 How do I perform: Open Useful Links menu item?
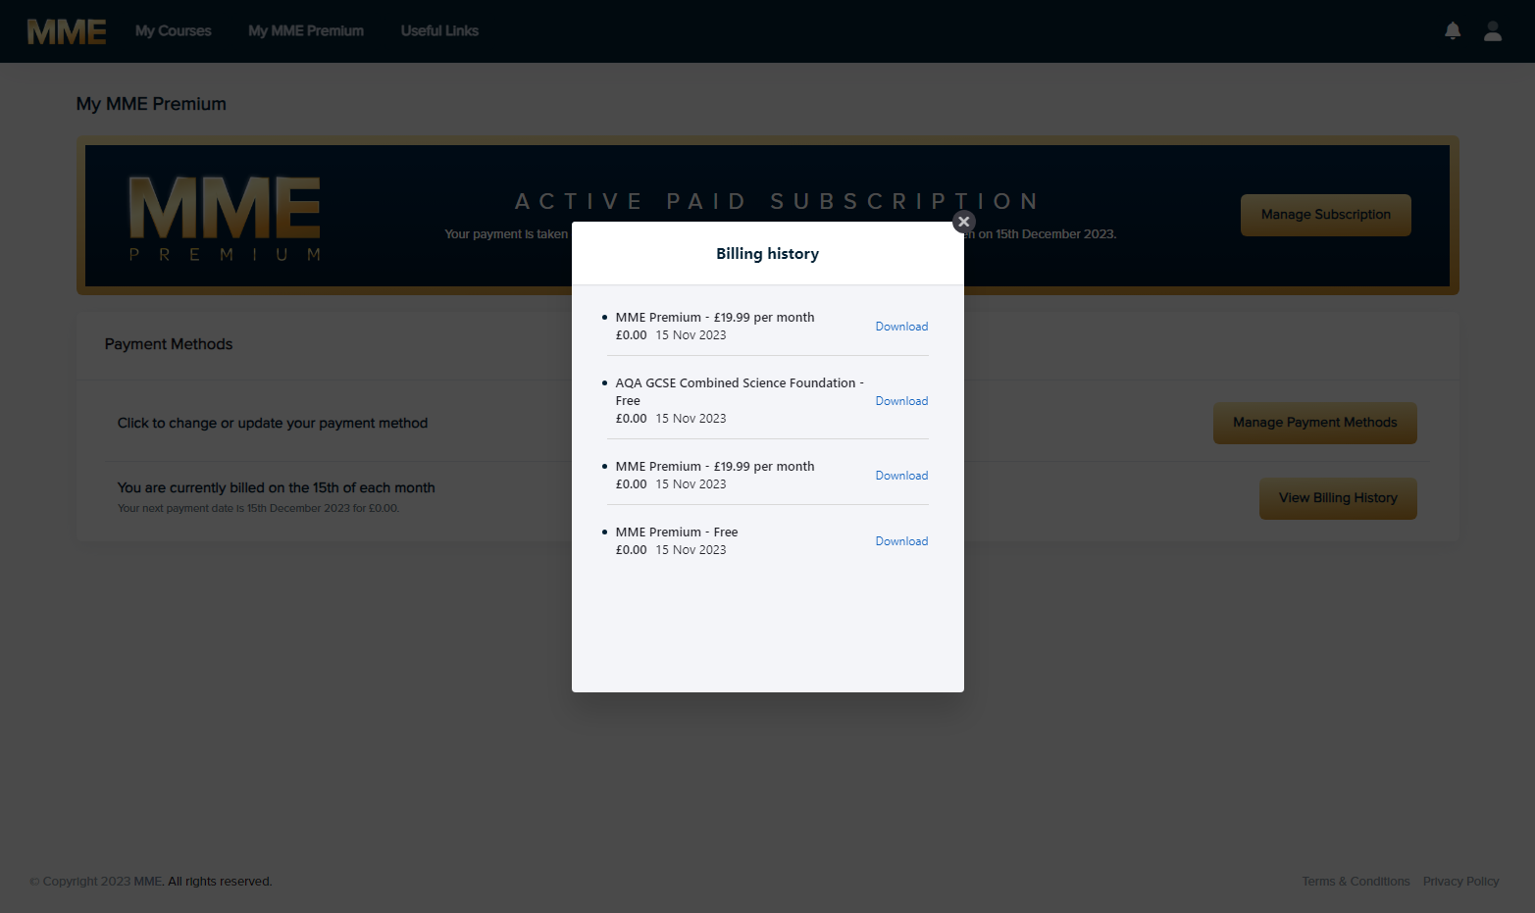coord(439,31)
